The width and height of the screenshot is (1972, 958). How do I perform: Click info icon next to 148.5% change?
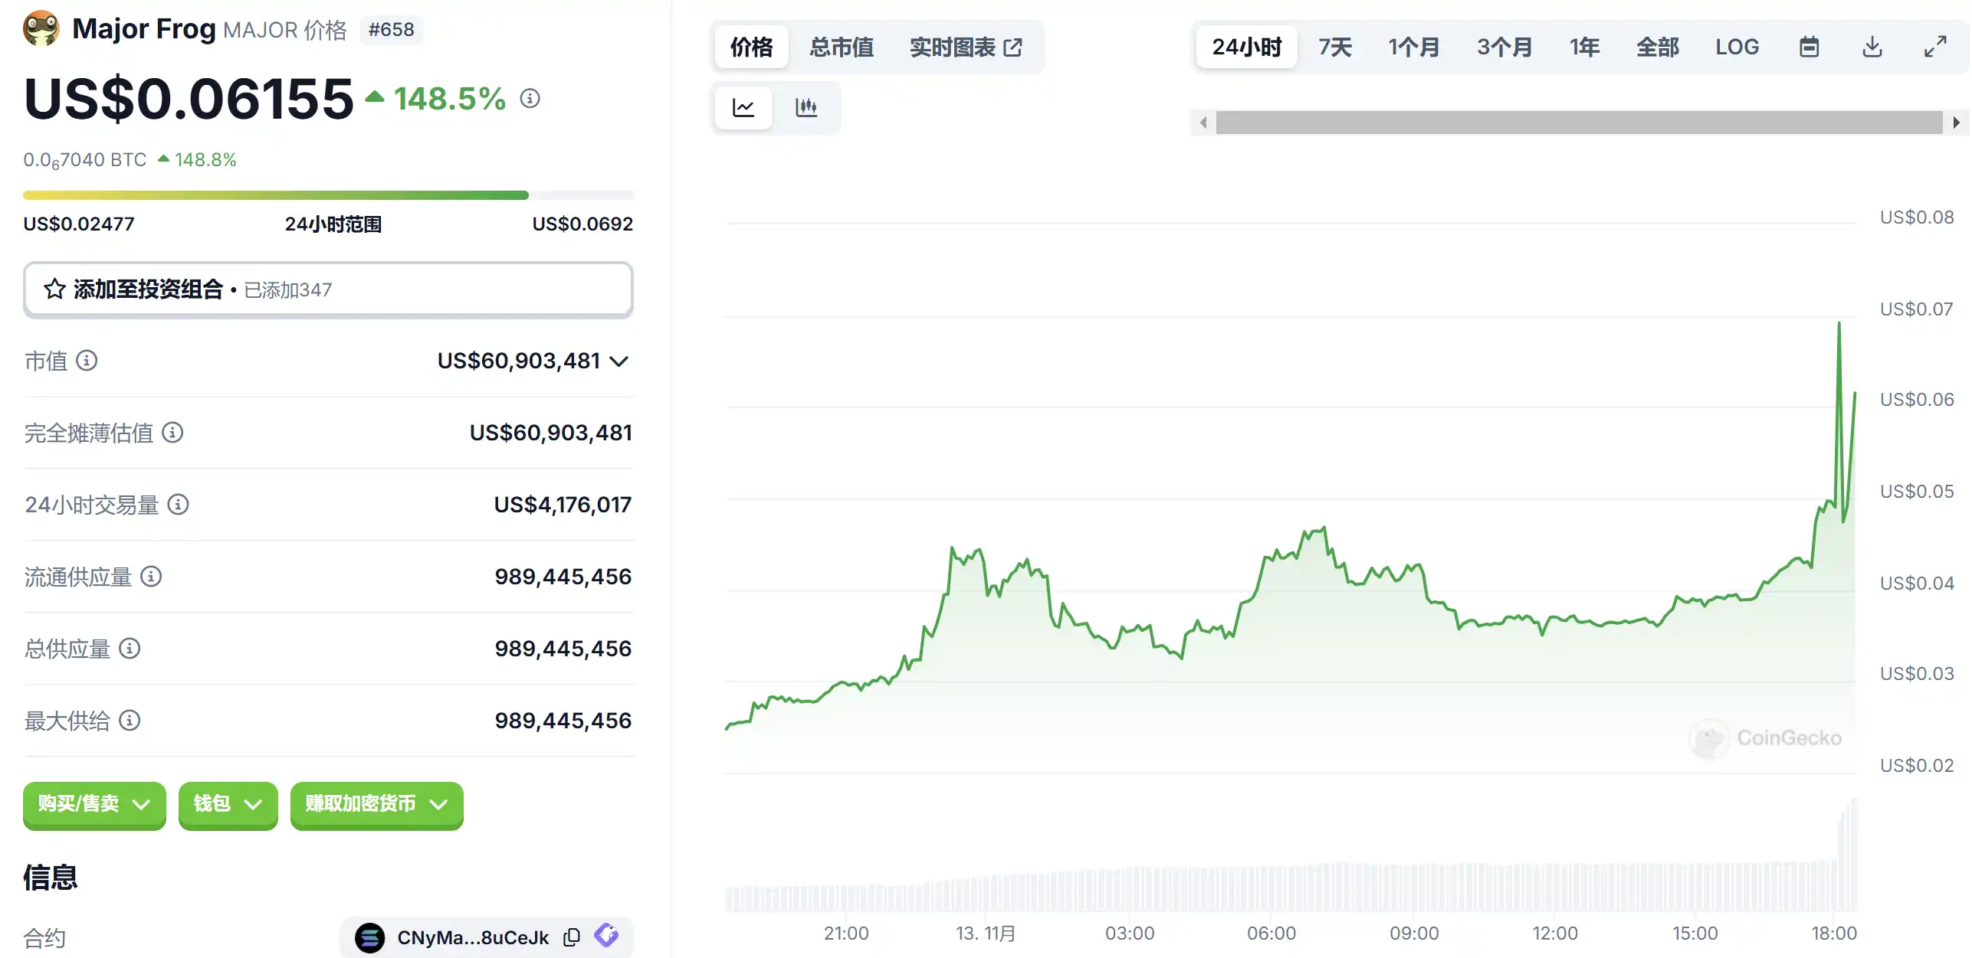(530, 99)
